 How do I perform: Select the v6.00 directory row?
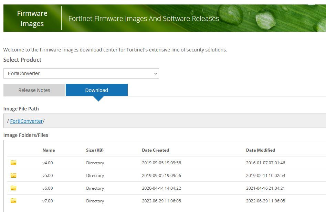tap(48, 188)
